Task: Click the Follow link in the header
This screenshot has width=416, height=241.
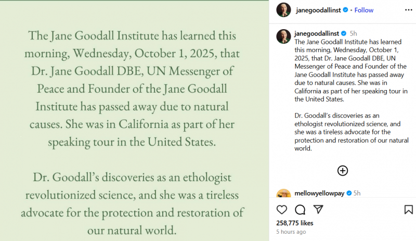Action: pyautogui.click(x=364, y=10)
